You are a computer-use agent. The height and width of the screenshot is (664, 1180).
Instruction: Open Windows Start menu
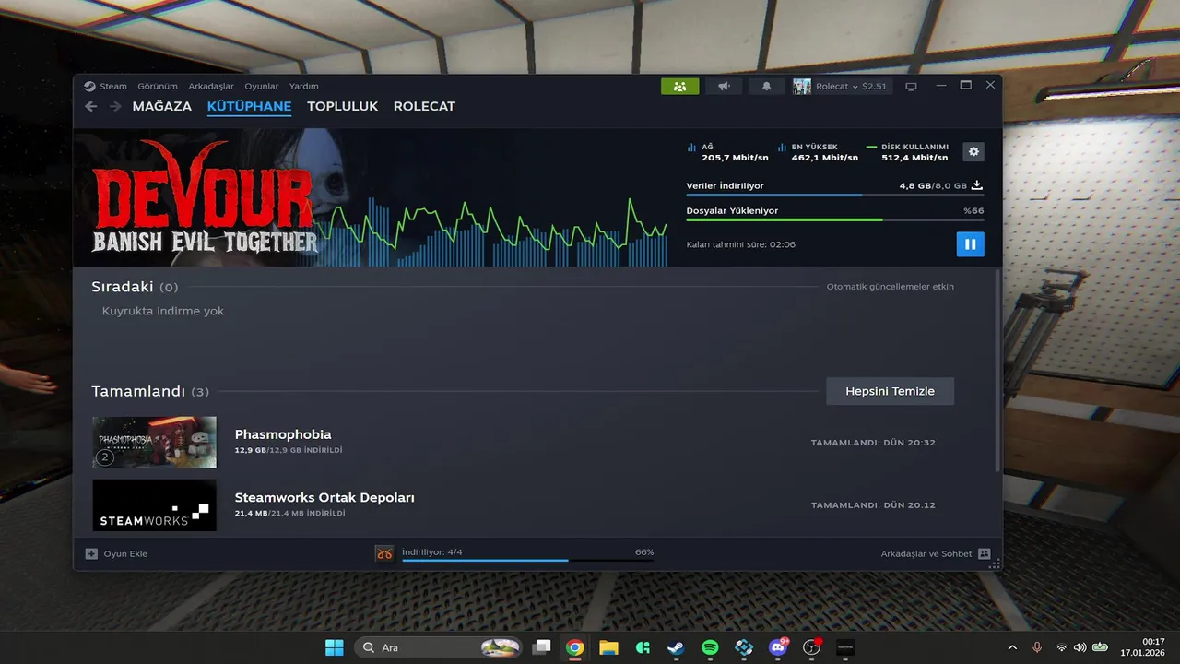334,647
